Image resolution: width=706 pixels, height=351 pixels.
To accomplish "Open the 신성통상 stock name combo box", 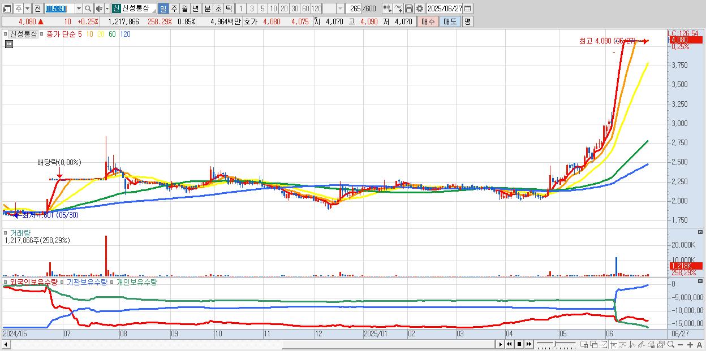I will 134,8.
